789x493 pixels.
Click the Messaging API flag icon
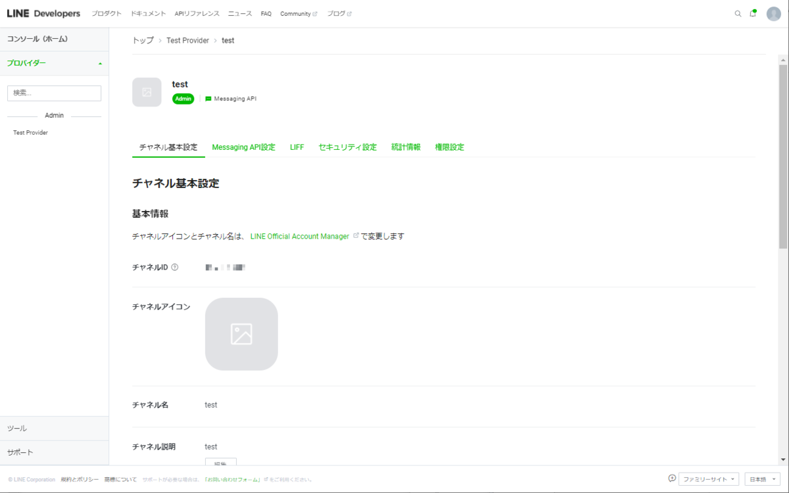[208, 99]
